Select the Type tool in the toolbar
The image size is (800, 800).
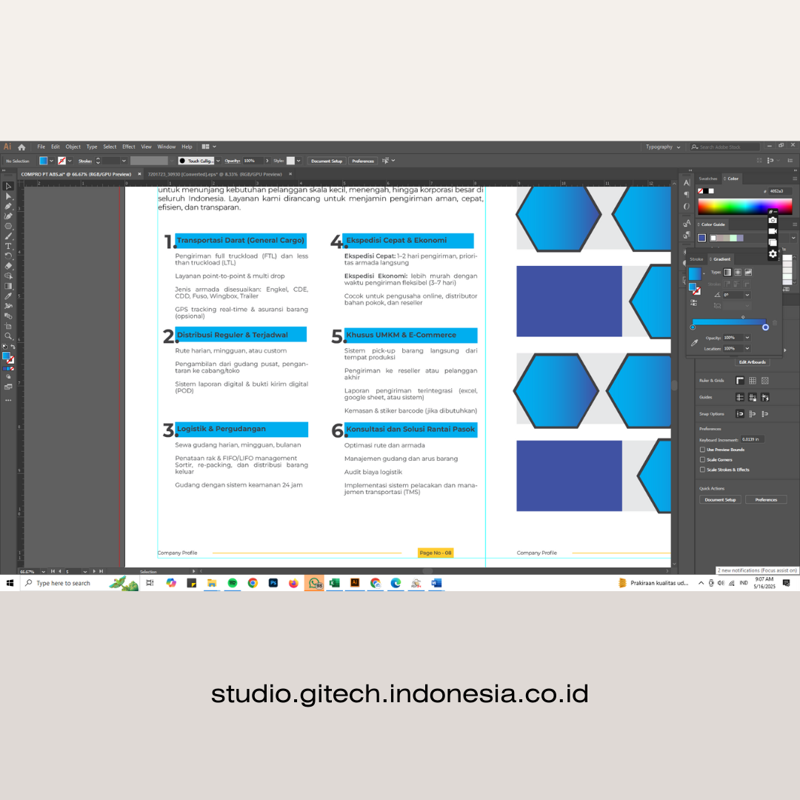point(8,246)
